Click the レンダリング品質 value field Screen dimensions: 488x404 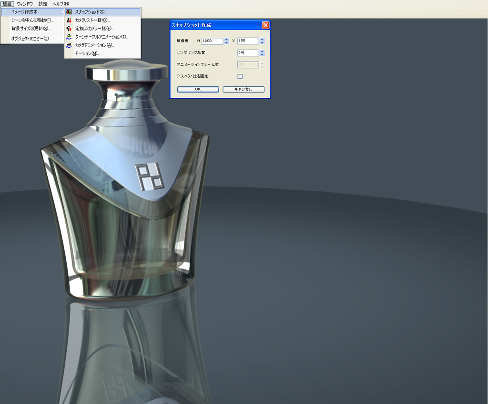[247, 53]
